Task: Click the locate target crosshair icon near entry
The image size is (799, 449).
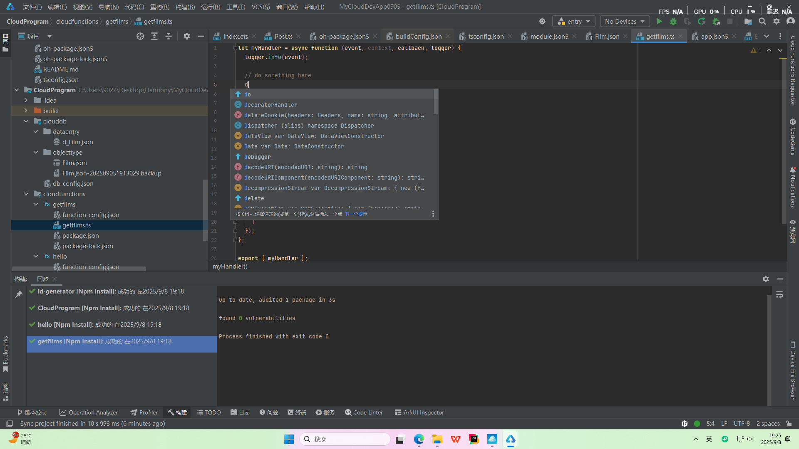Action: [542, 21]
